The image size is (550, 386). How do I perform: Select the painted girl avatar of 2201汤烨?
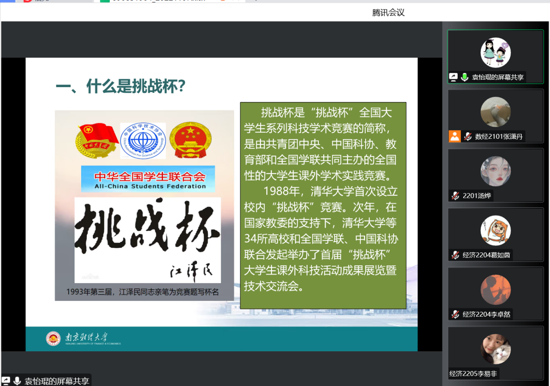coord(495,171)
